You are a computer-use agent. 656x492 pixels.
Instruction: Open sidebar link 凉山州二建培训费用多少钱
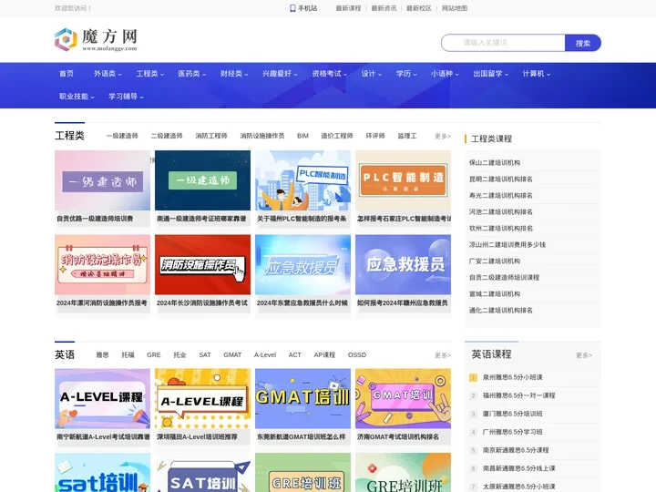tap(507, 245)
